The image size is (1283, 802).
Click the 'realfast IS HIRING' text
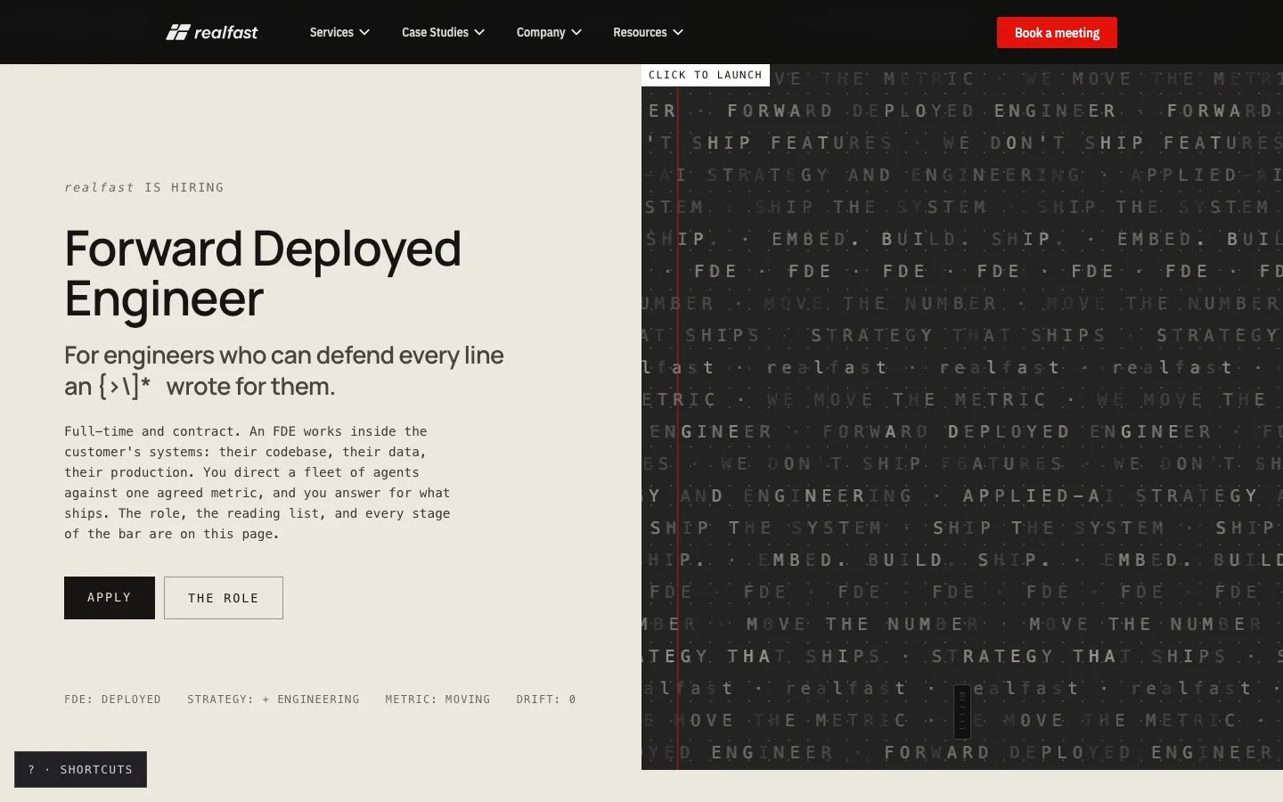click(x=144, y=187)
